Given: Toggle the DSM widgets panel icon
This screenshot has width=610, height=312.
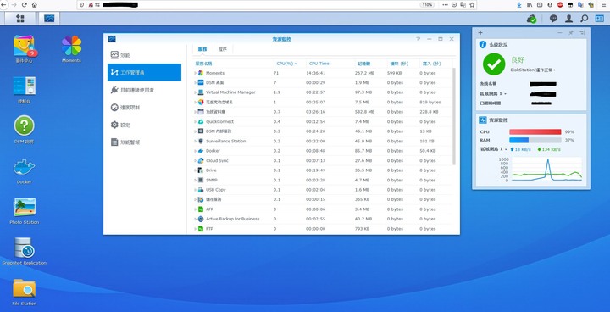Looking at the screenshot, I should click(599, 19).
